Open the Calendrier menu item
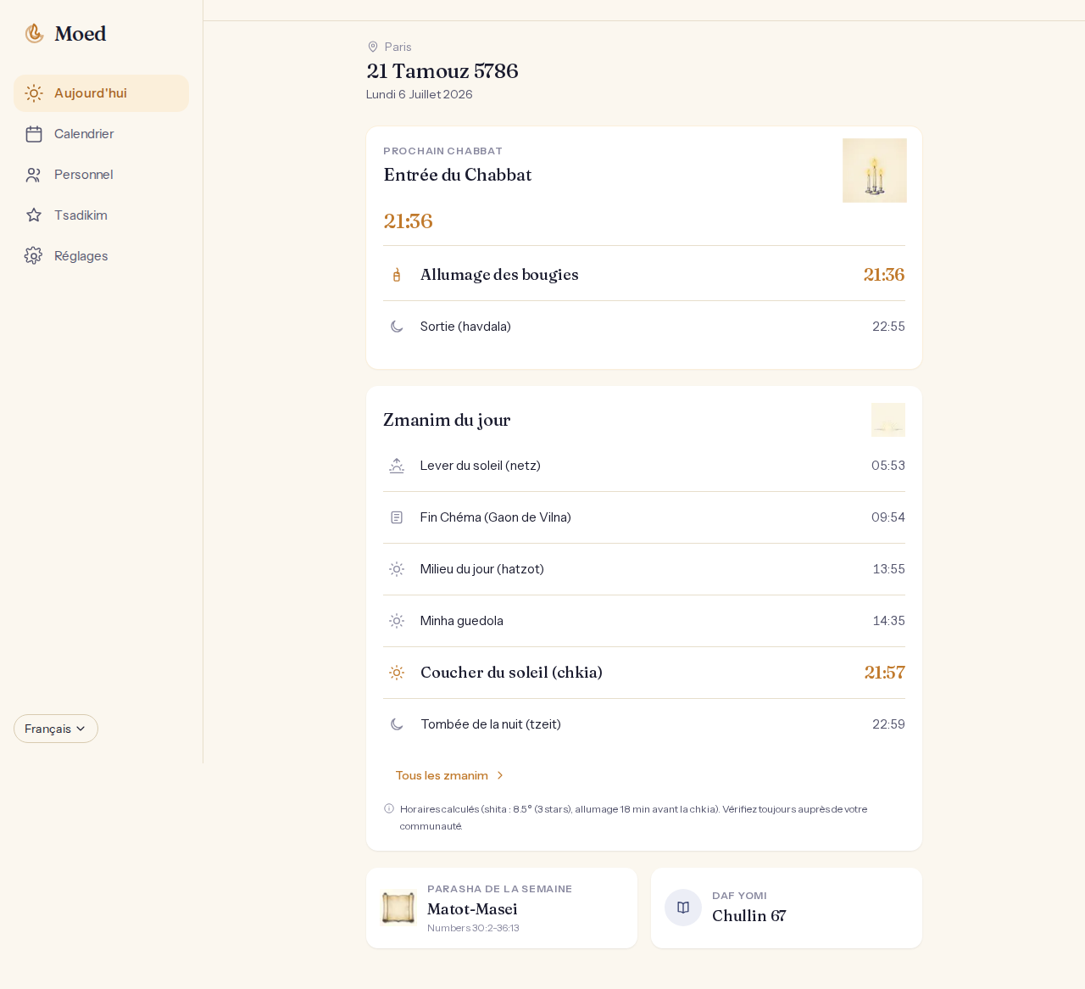This screenshot has width=1085, height=989. click(x=101, y=134)
